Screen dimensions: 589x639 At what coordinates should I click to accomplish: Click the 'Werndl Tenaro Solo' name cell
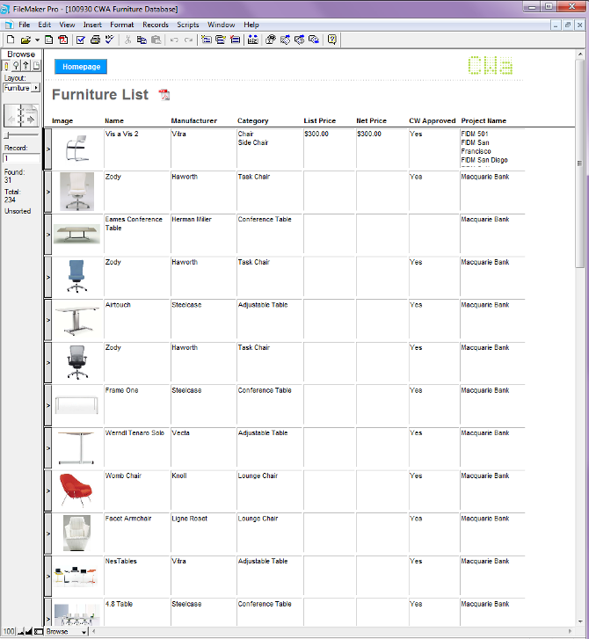(x=136, y=448)
